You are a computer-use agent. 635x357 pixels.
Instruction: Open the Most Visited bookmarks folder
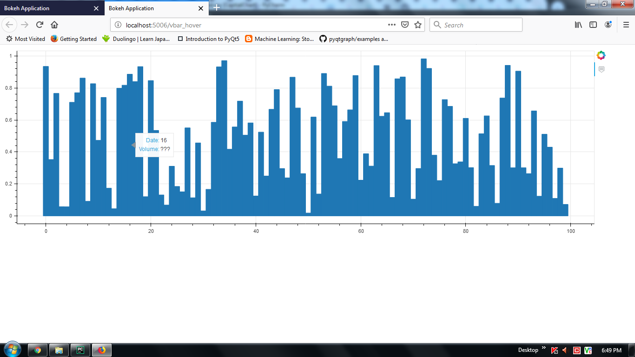[26, 39]
